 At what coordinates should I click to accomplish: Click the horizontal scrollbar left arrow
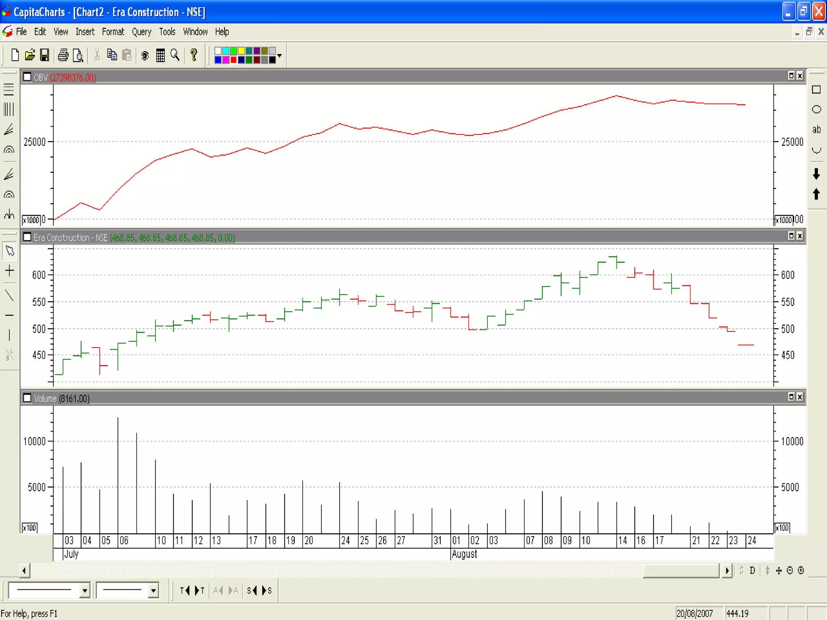coord(24,570)
